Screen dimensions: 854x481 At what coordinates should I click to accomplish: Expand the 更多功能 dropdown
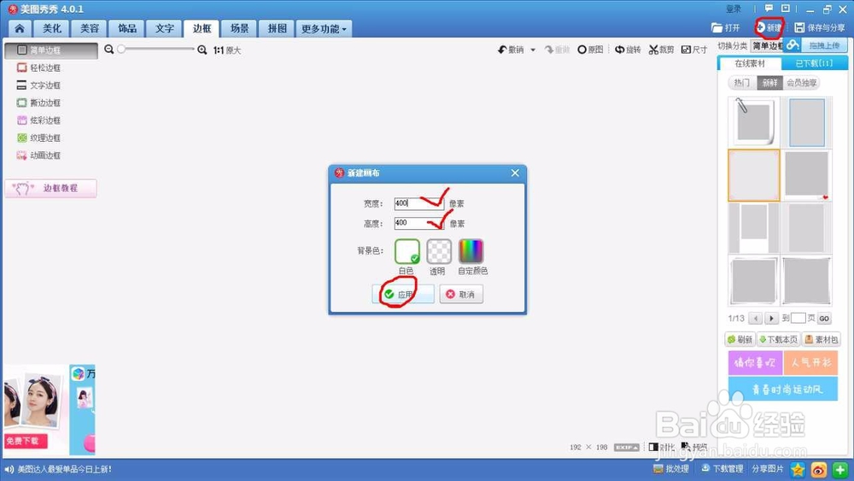coord(324,28)
